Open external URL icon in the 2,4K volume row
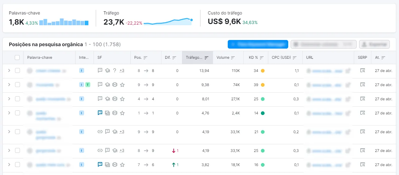The width and height of the screenshot is (399, 175). click(348, 113)
